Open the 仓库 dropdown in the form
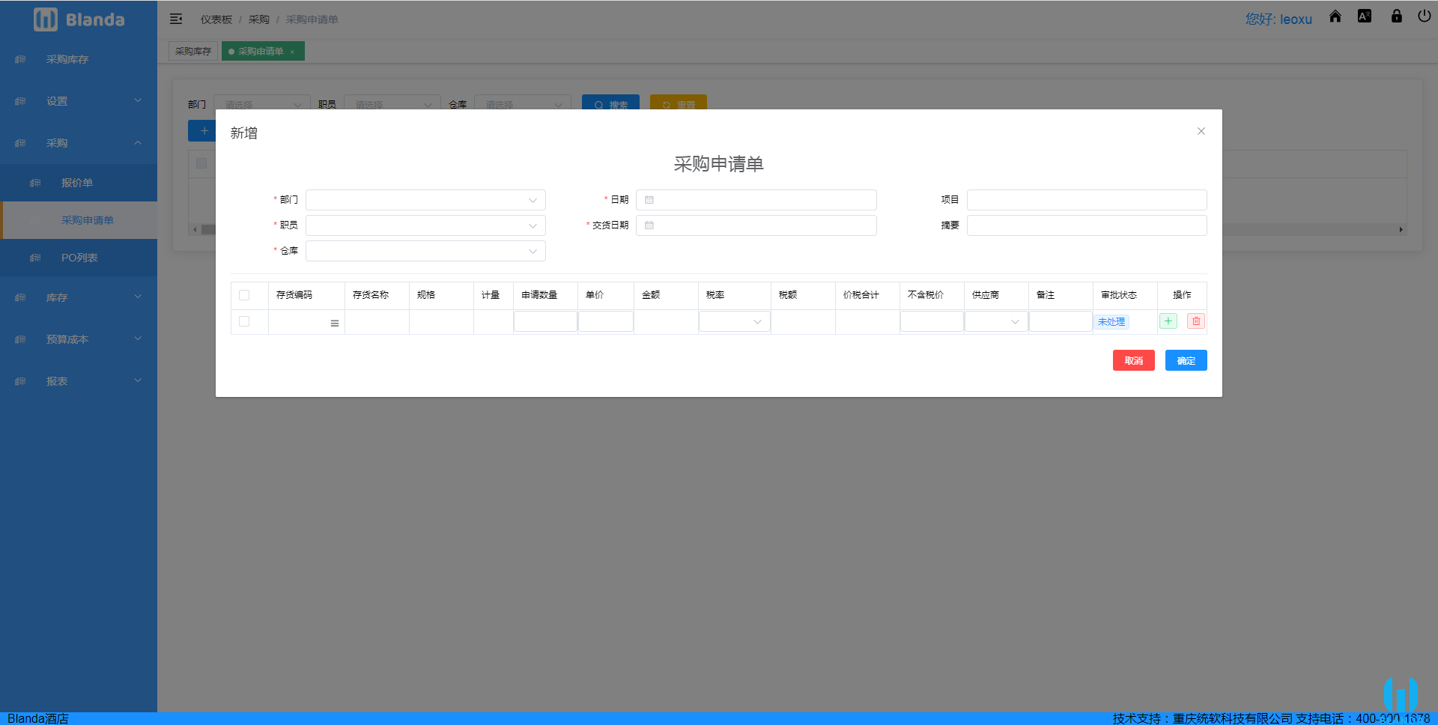This screenshot has width=1438, height=725. [425, 251]
